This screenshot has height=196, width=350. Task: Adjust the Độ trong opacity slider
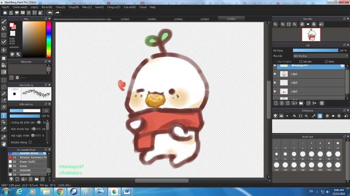(315, 50)
